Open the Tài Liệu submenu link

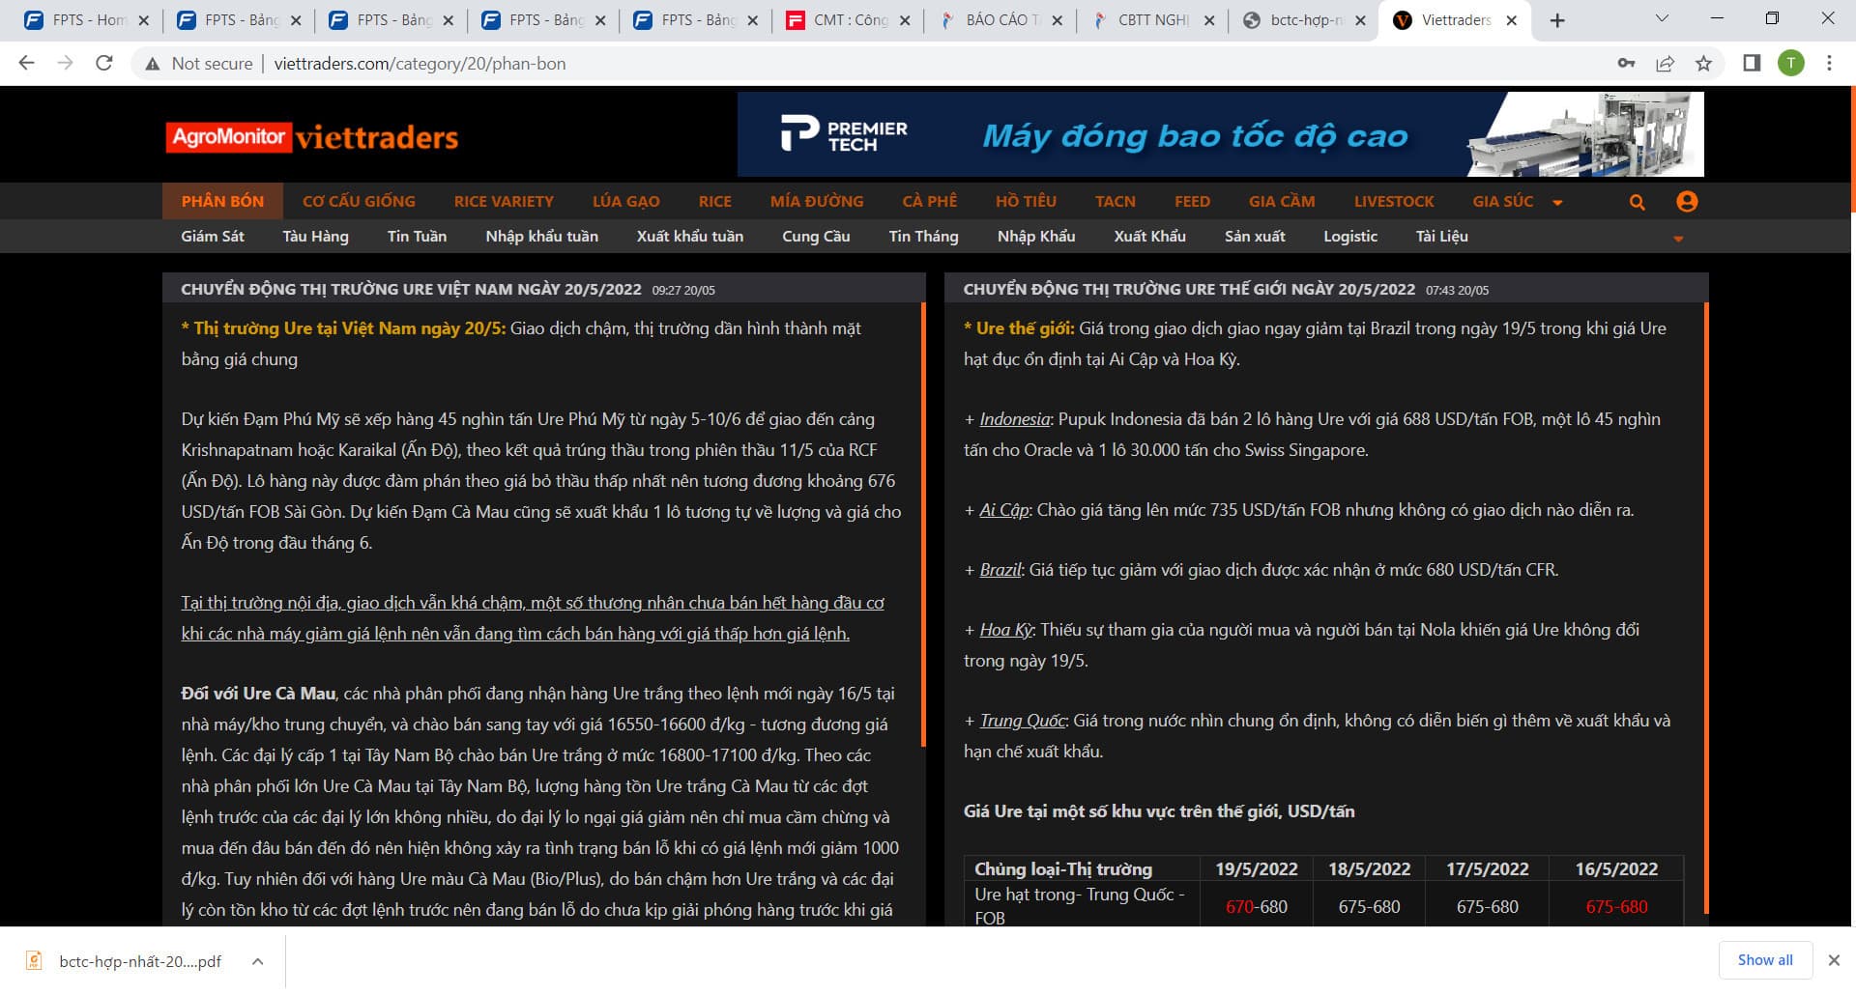[1441, 236]
